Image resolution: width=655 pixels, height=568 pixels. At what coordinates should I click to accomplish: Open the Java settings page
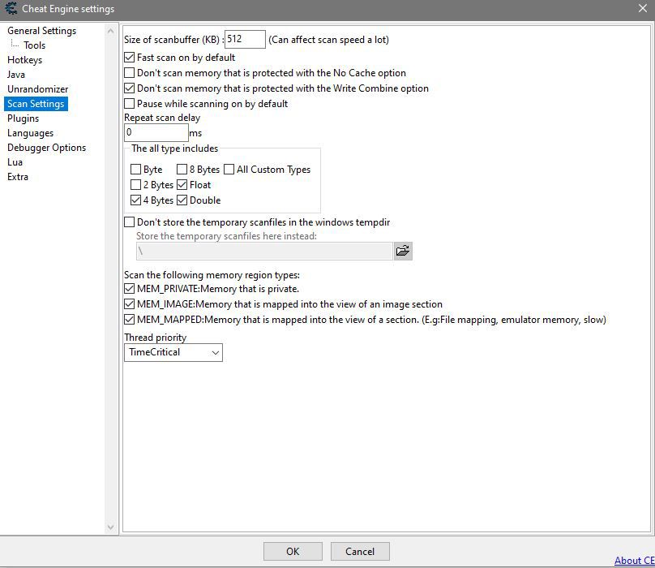[16, 75]
